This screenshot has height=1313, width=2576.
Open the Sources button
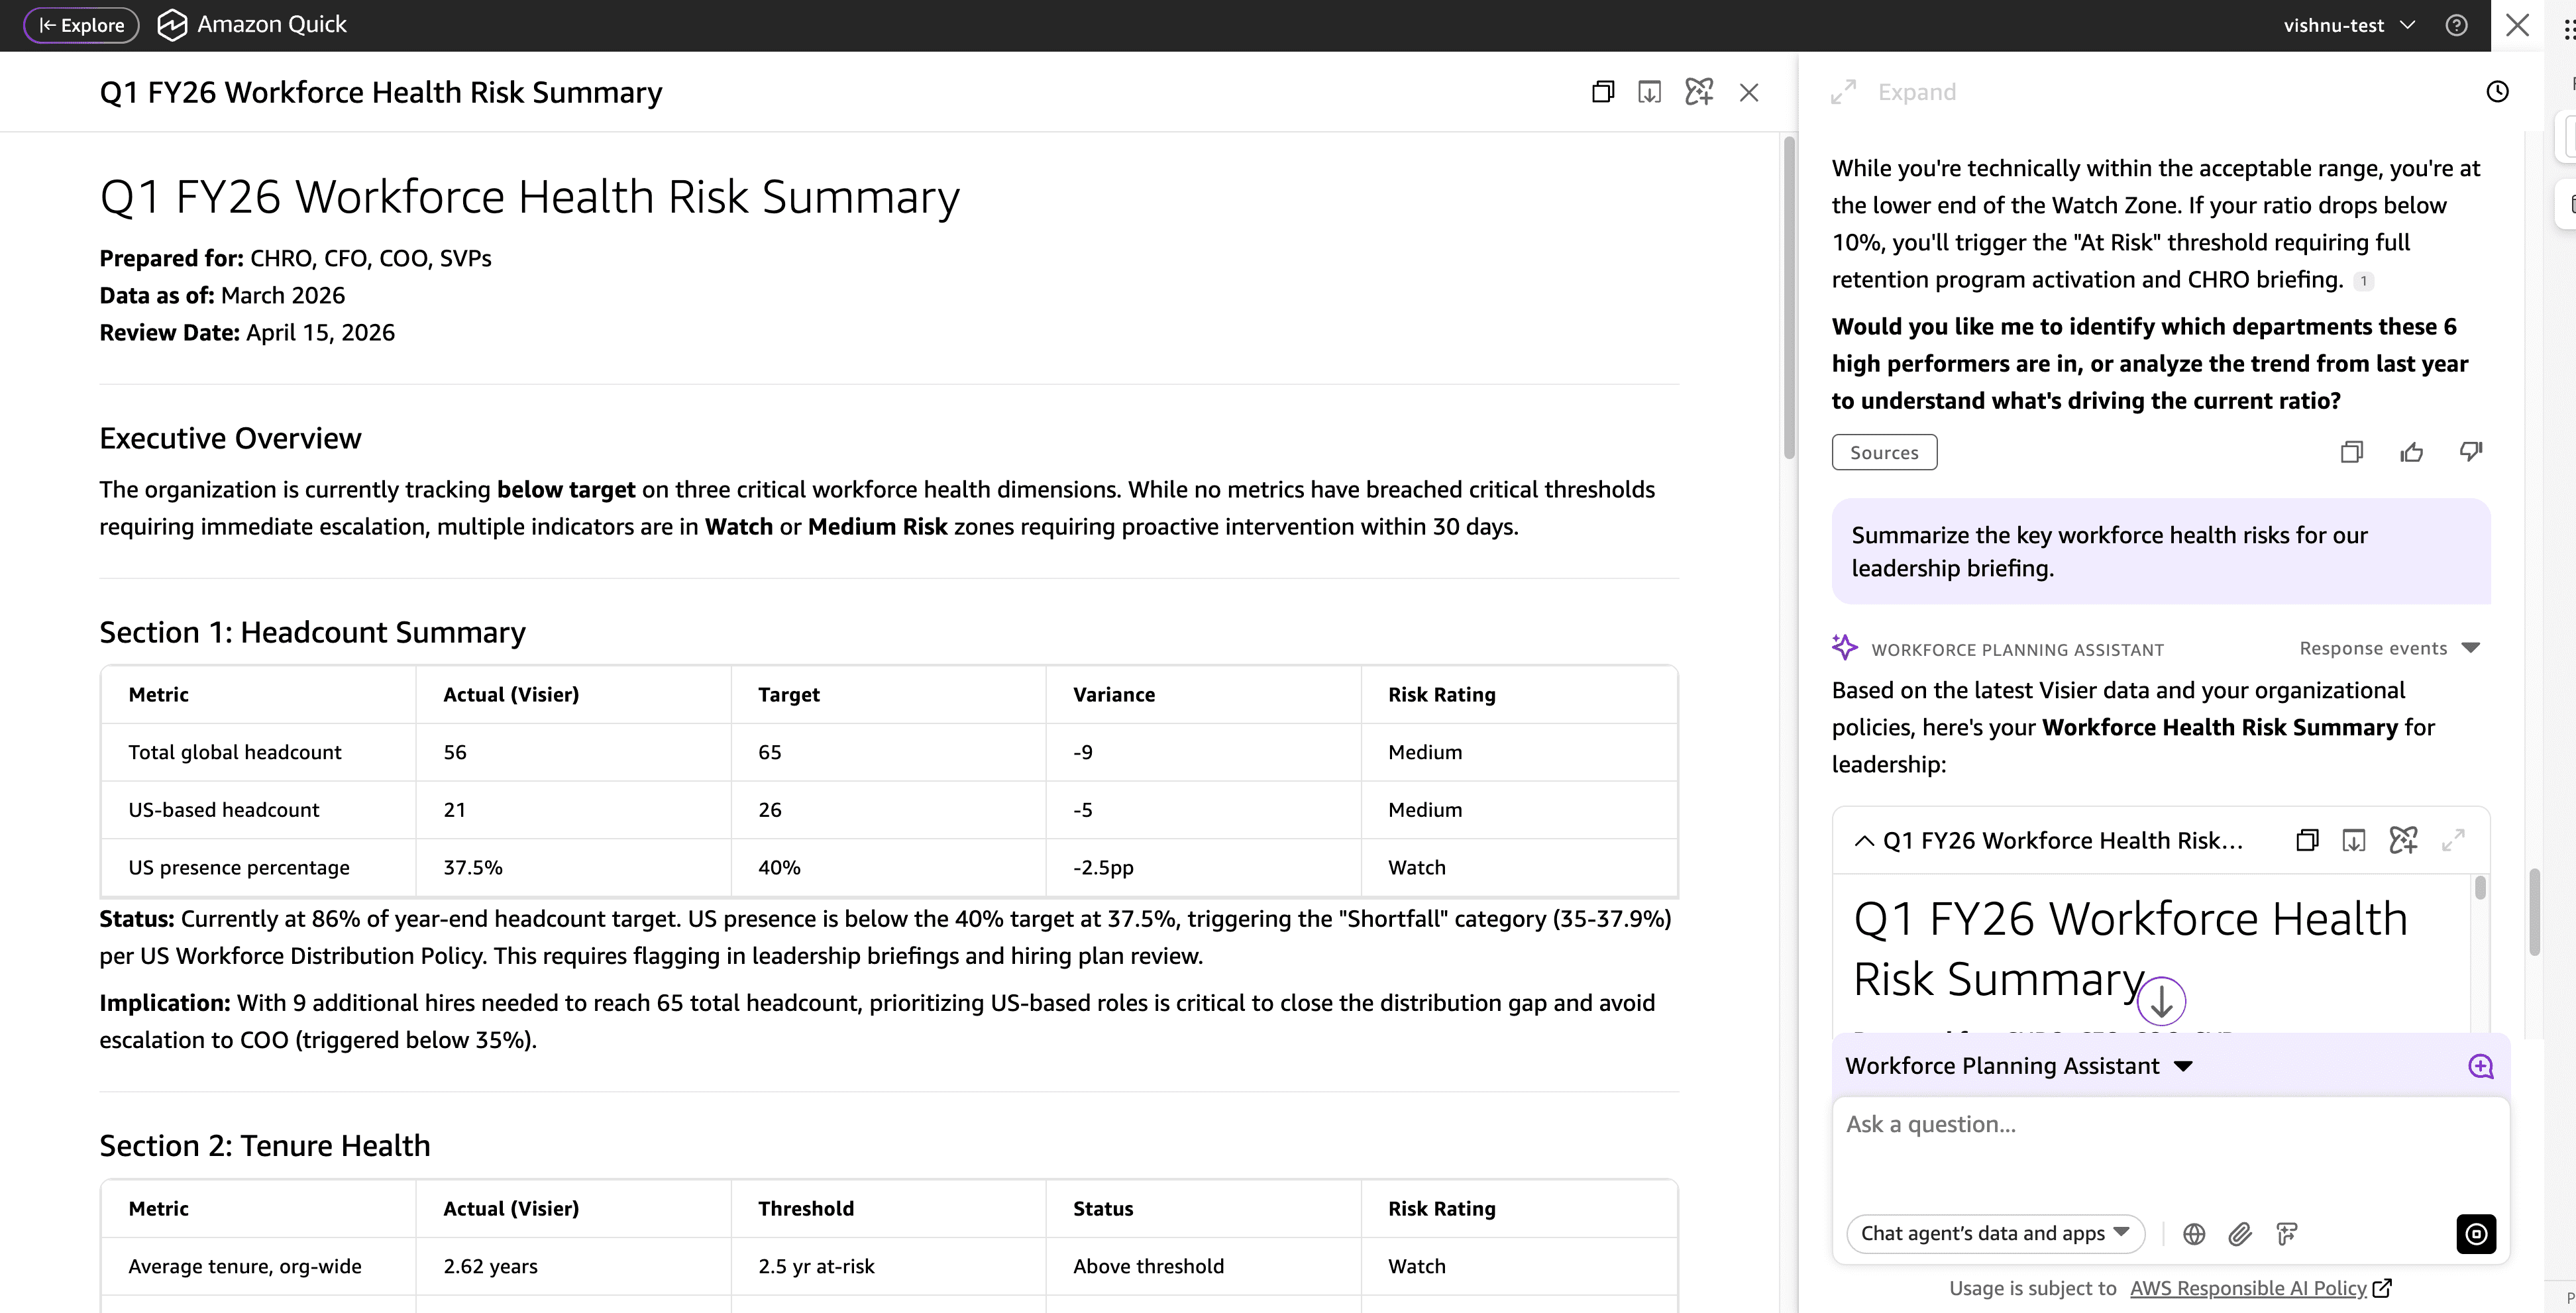(x=1884, y=452)
